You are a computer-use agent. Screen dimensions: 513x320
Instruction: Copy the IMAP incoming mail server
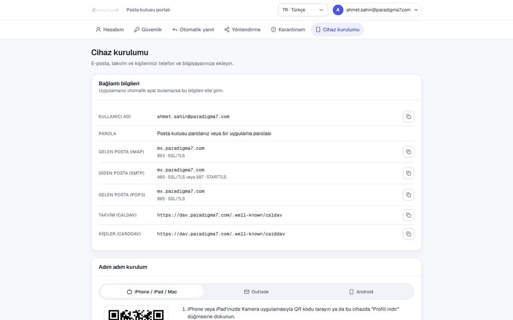(408, 152)
